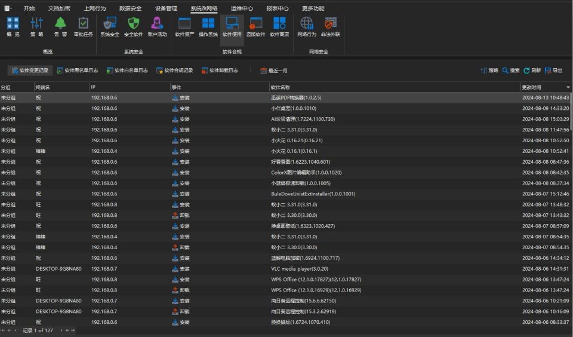
Task: Go to first record navigation arrow
Action: click(x=3, y=330)
